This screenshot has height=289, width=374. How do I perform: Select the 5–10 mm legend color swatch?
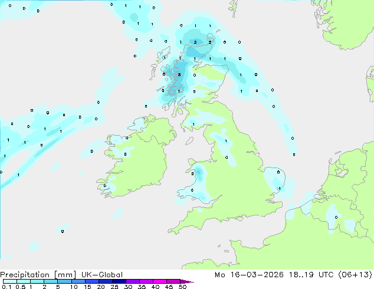pos(64,281)
